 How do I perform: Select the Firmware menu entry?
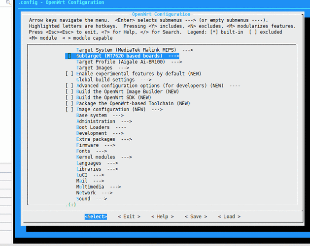[x=96, y=145]
